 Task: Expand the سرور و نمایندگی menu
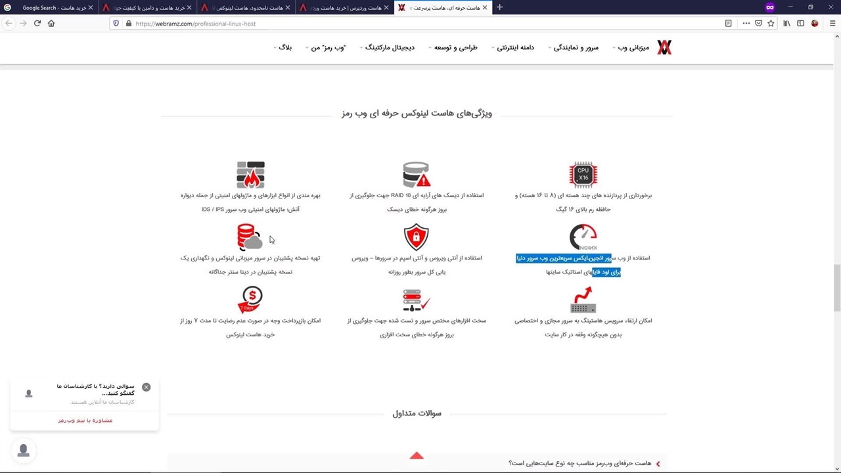coord(575,48)
